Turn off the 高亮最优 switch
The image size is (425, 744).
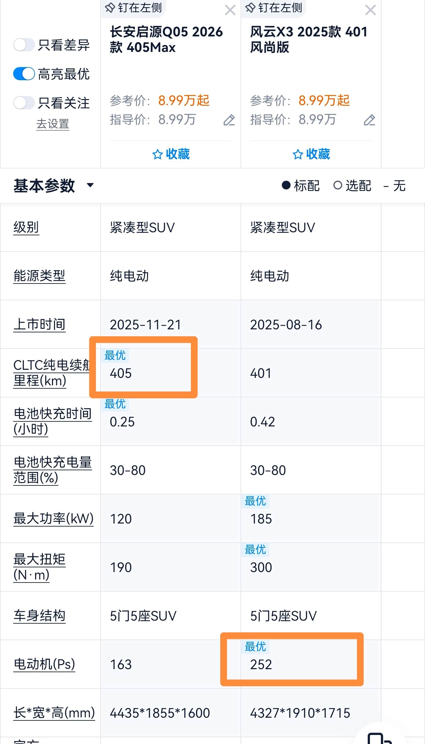[24, 74]
